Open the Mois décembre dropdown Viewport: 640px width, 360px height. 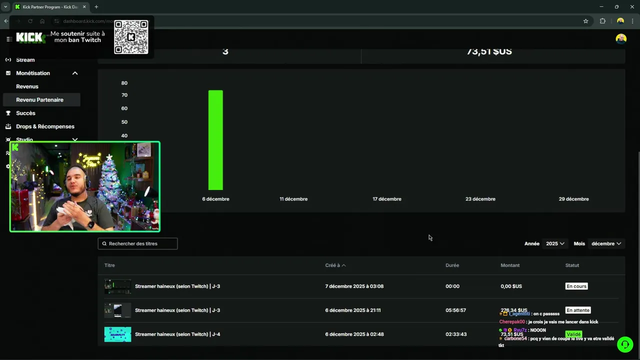point(606,243)
